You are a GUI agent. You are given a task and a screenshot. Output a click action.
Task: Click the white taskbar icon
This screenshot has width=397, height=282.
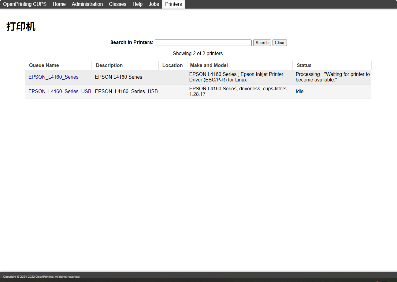coord(355,281)
